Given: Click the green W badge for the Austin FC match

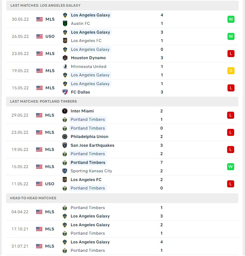Looking at the screenshot, I should 231,19.
